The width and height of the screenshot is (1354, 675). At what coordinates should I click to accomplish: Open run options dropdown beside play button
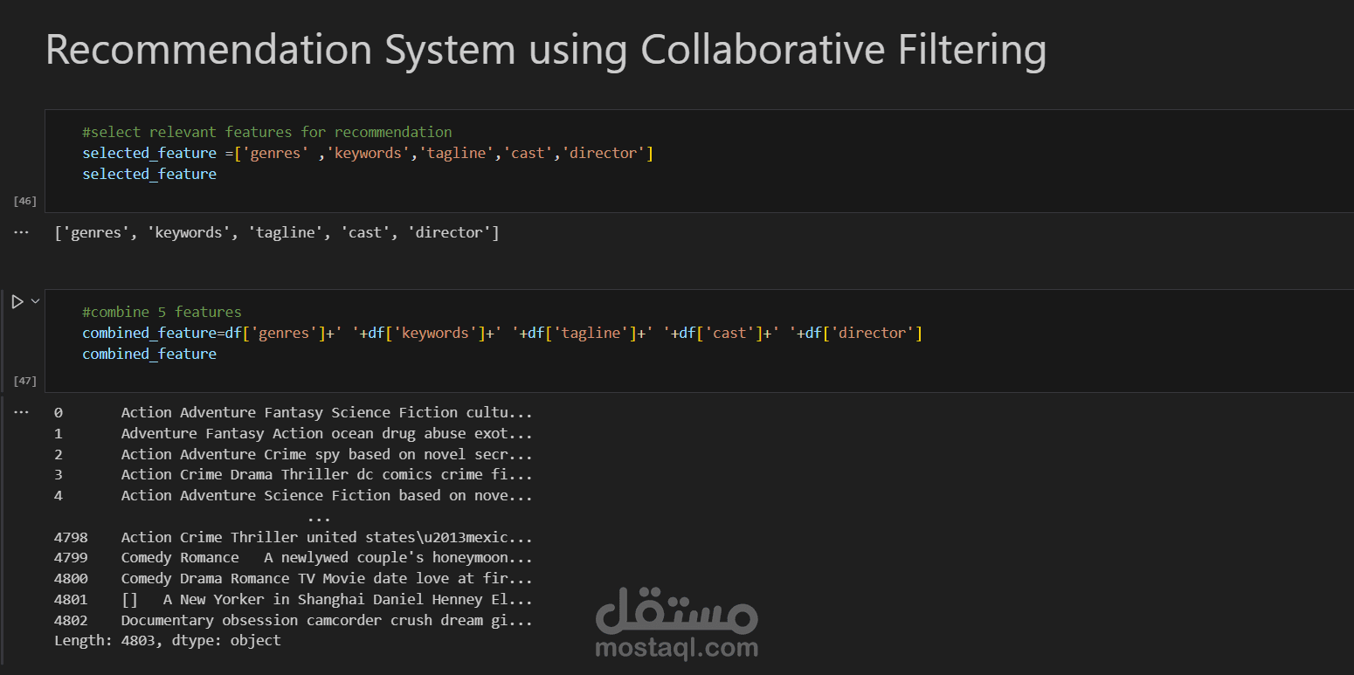tap(36, 301)
